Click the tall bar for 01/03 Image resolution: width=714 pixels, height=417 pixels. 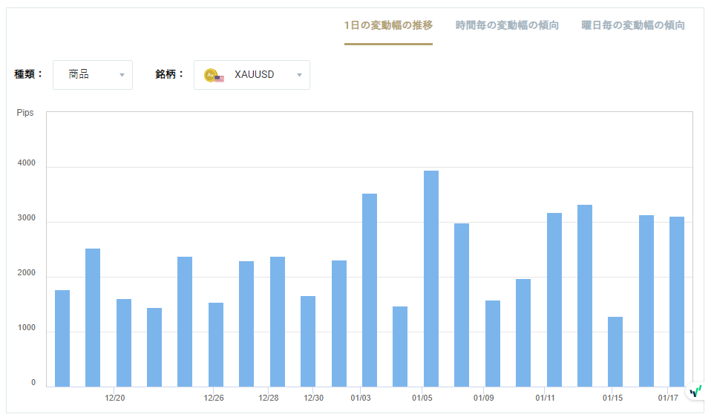tap(370, 290)
